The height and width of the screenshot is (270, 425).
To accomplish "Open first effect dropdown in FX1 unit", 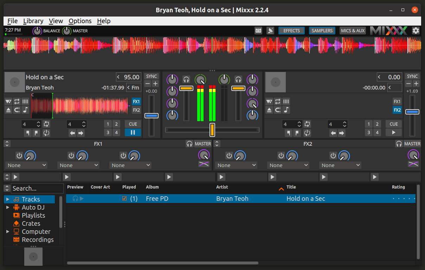I will (26, 165).
